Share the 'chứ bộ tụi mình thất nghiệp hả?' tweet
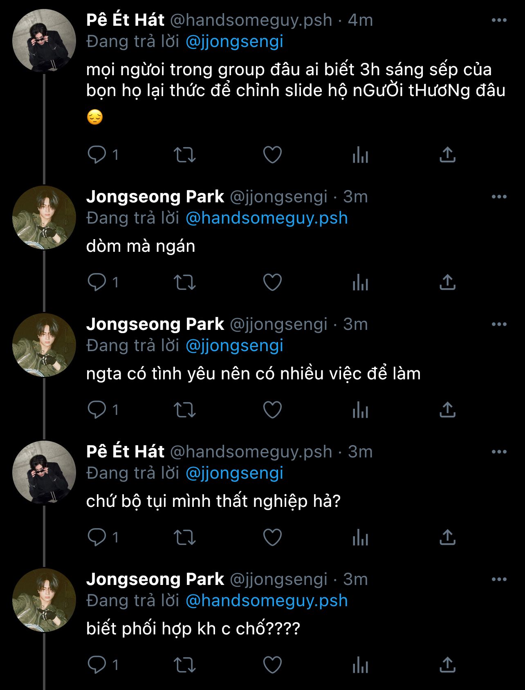The height and width of the screenshot is (690, 525). [x=447, y=538]
